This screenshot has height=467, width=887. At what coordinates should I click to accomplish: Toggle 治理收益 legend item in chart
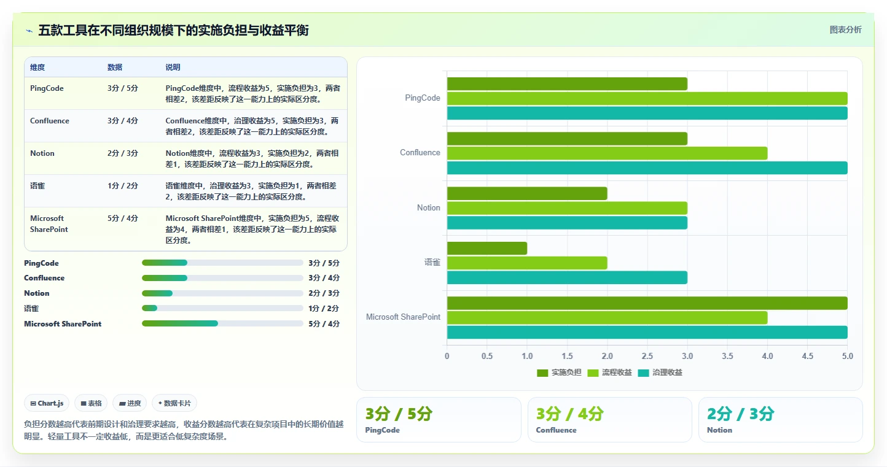click(660, 372)
